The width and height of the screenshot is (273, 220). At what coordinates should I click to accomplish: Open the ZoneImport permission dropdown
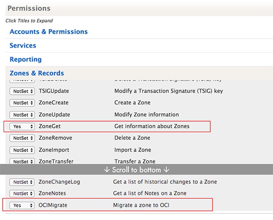[22, 150]
